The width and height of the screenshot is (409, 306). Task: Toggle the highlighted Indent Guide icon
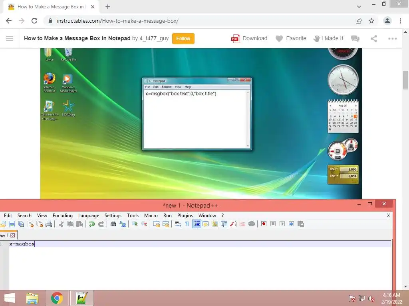(x=197, y=224)
